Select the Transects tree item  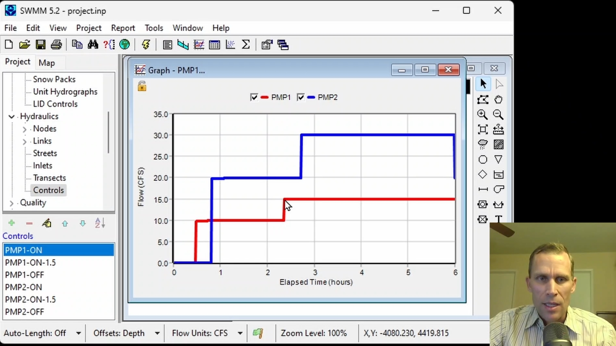(49, 178)
